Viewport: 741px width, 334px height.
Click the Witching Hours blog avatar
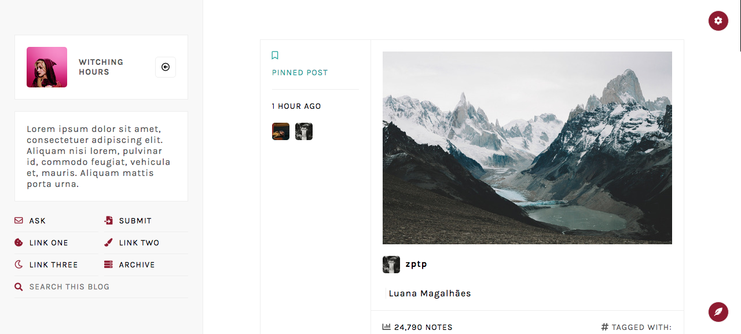point(47,67)
